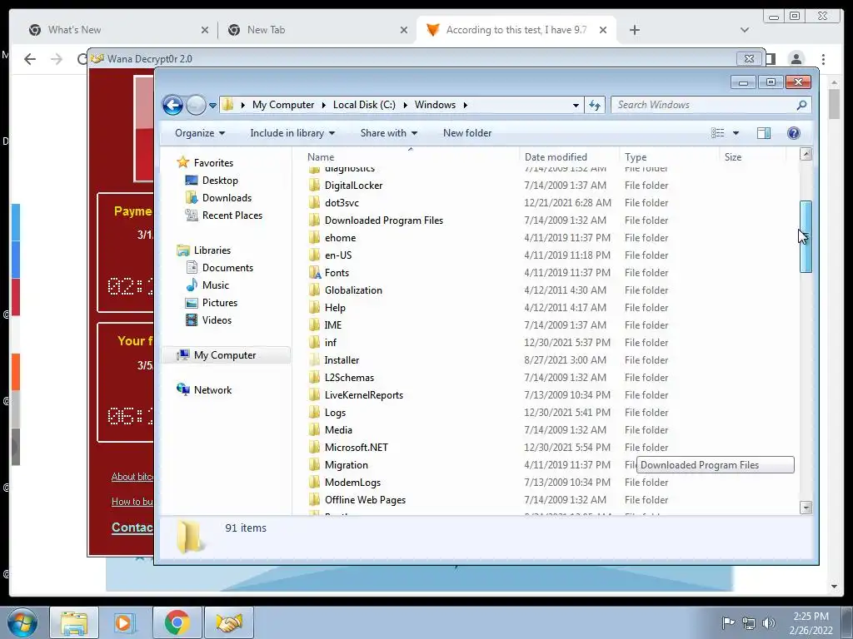Screen dimensions: 853x639
Task: Click the file list scroll down arrow
Action: pos(806,507)
